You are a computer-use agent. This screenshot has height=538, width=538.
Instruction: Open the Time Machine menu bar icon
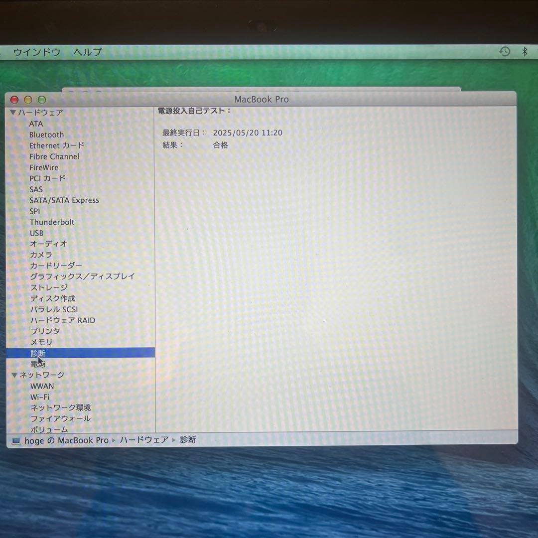coord(505,51)
